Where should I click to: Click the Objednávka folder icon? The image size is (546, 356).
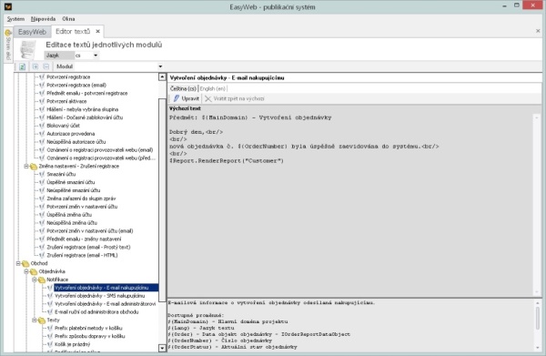pyautogui.click(x=34, y=271)
